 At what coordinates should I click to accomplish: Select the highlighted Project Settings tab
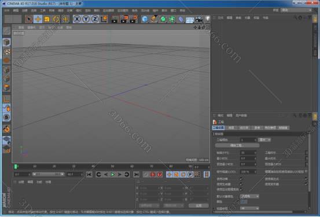(218, 128)
